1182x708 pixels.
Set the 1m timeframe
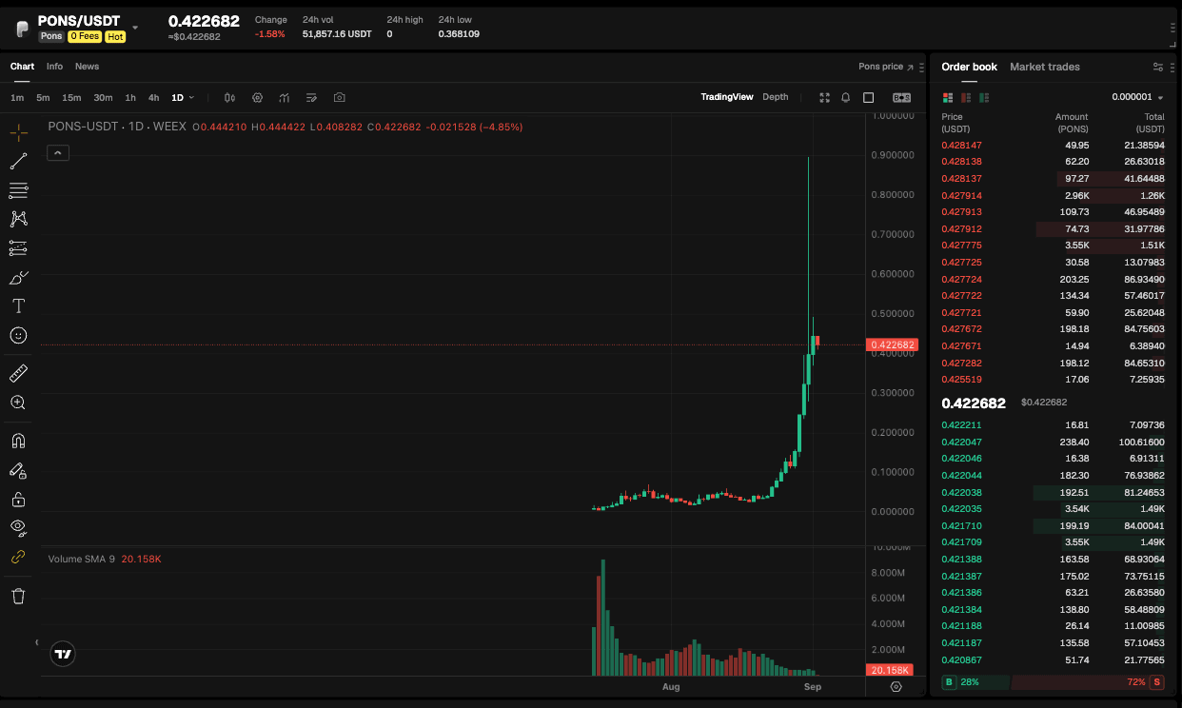[x=17, y=97]
